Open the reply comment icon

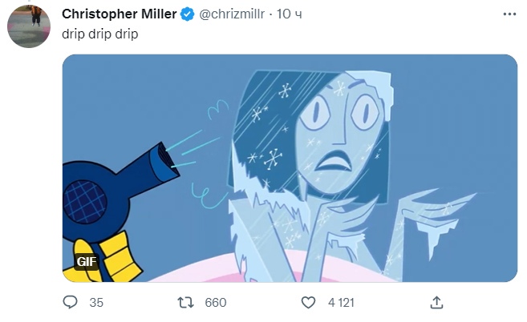pos(71,302)
